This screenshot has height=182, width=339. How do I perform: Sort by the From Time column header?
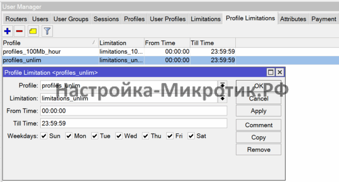click(x=167, y=43)
